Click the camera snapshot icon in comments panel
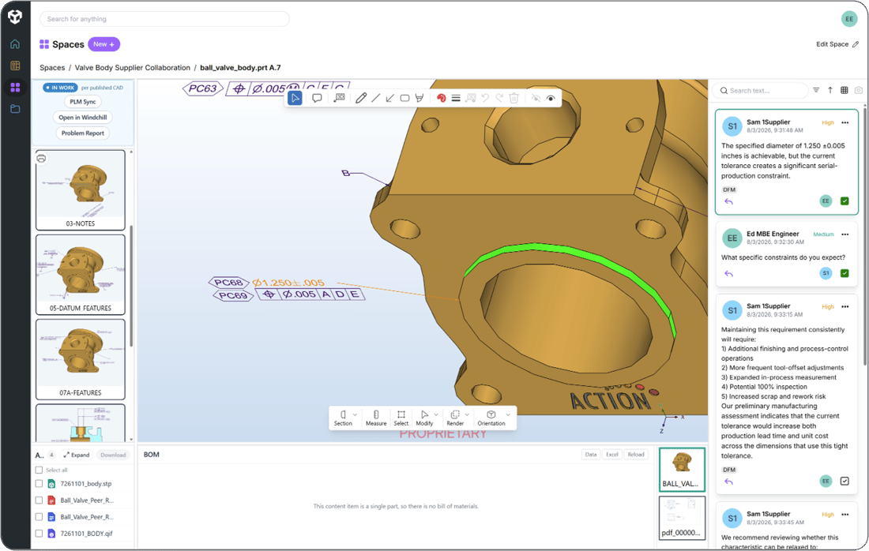 pyautogui.click(x=859, y=90)
